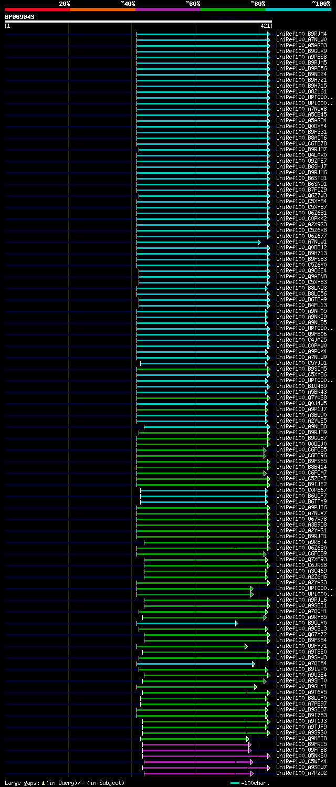Select the UniRef100_Q0DXF4 label
The height and width of the screenshot is (787, 336).
(301, 126)
